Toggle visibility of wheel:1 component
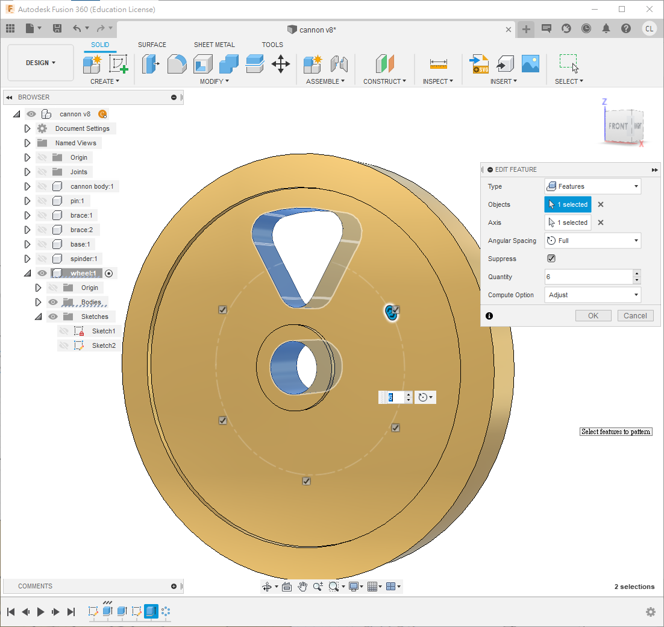Image resolution: width=664 pixels, height=627 pixels. pyautogui.click(x=42, y=273)
